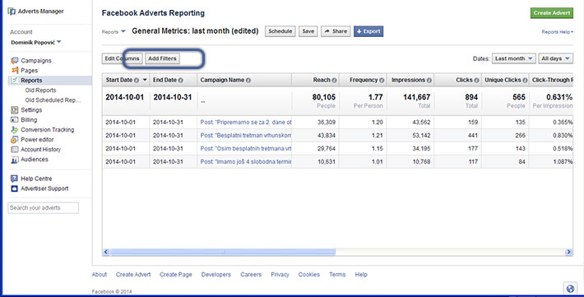Click the Billing card icon
The height and width of the screenshot is (297, 584).
(15, 119)
